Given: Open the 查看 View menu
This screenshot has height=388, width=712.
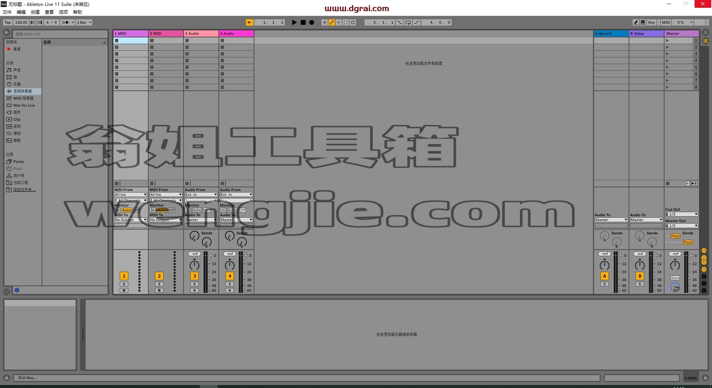Looking at the screenshot, I should click(49, 12).
